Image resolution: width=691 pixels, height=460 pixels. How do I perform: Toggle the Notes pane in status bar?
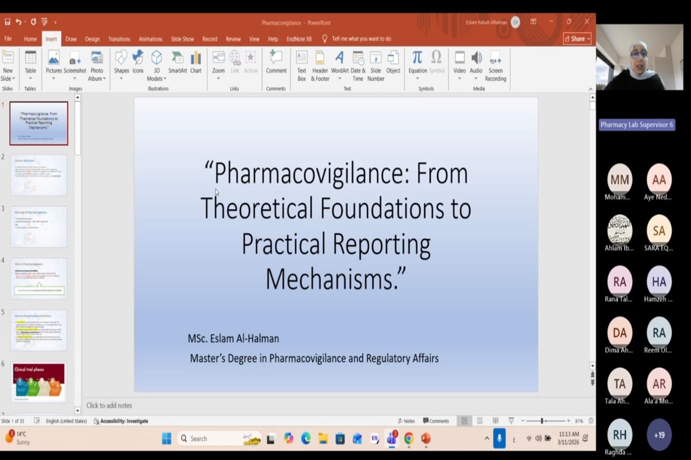tap(406, 421)
